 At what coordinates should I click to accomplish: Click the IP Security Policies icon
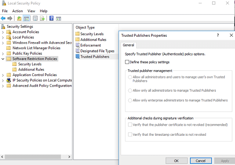(x=9, y=80)
